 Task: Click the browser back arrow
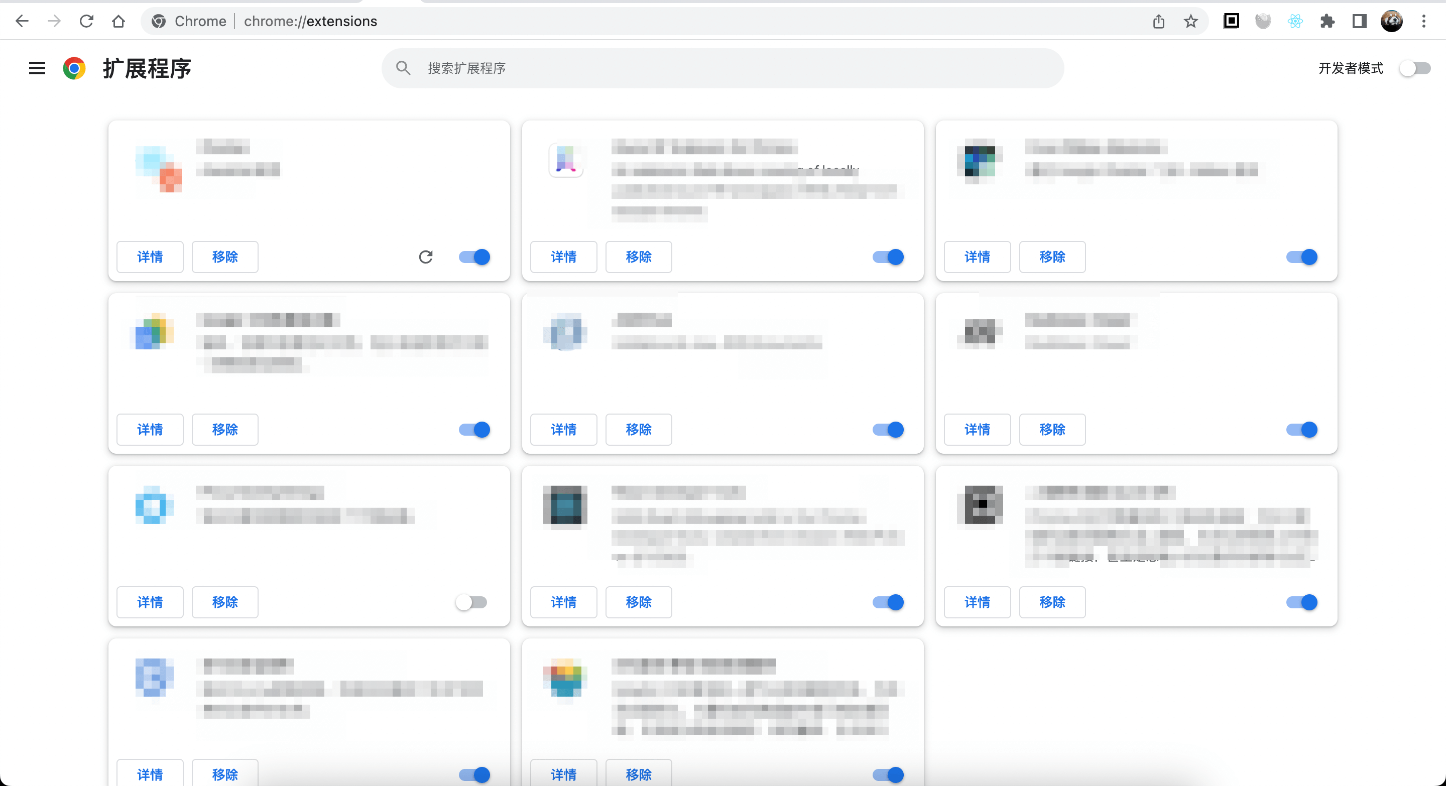pos(22,21)
